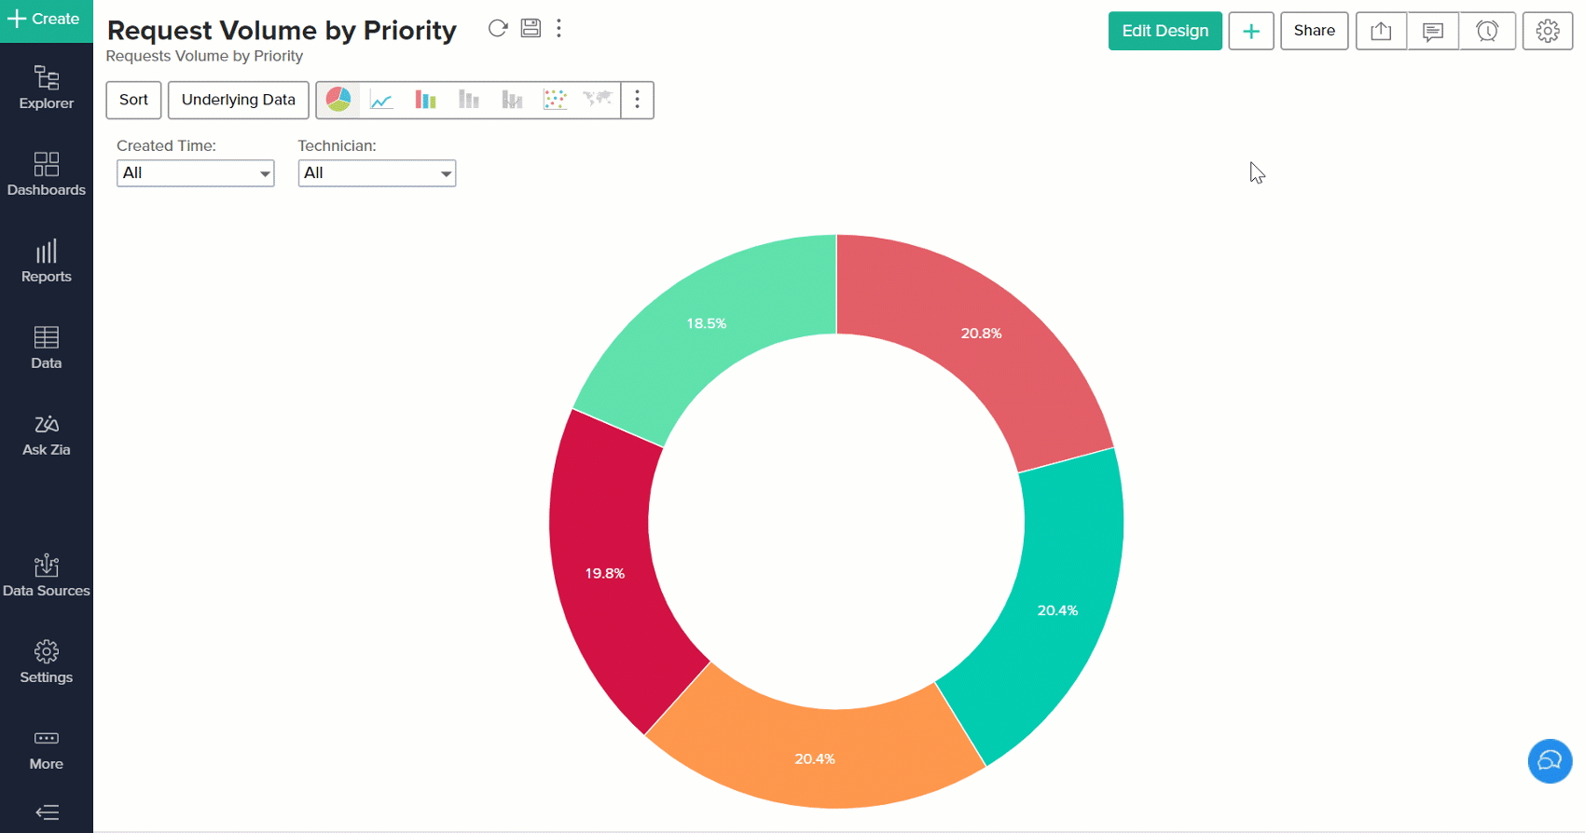Image resolution: width=1585 pixels, height=833 pixels.
Task: Choose the scatter plot chart type
Action: (x=555, y=100)
